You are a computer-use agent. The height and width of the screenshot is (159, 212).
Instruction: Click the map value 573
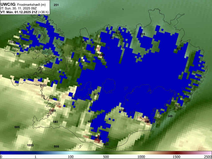179,49
